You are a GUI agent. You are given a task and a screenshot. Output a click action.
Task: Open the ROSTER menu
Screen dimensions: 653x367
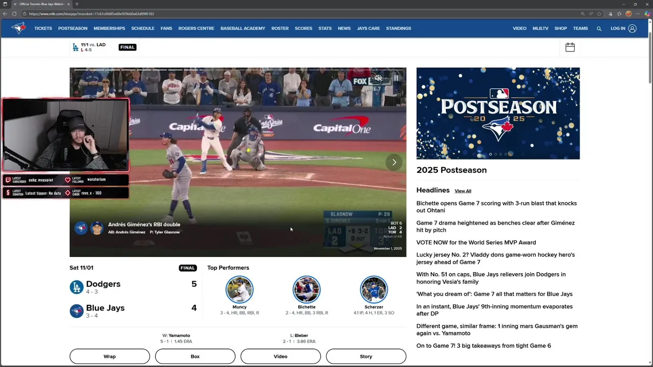280,29
